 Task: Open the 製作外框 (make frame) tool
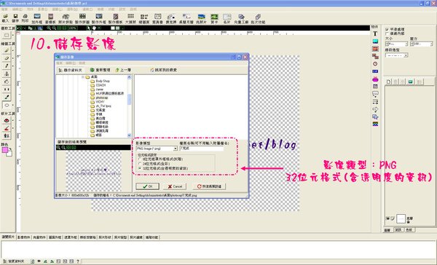coord(99,18)
